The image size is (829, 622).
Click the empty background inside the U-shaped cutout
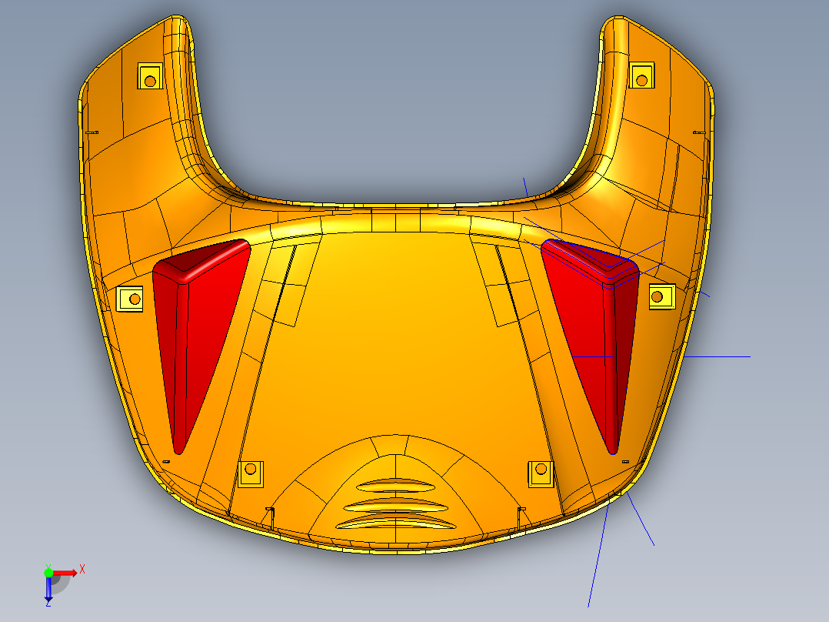pos(392,115)
